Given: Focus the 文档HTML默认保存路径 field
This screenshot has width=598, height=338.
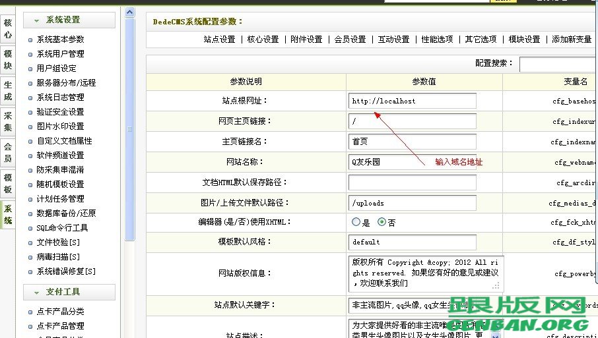Looking at the screenshot, I should [x=413, y=183].
